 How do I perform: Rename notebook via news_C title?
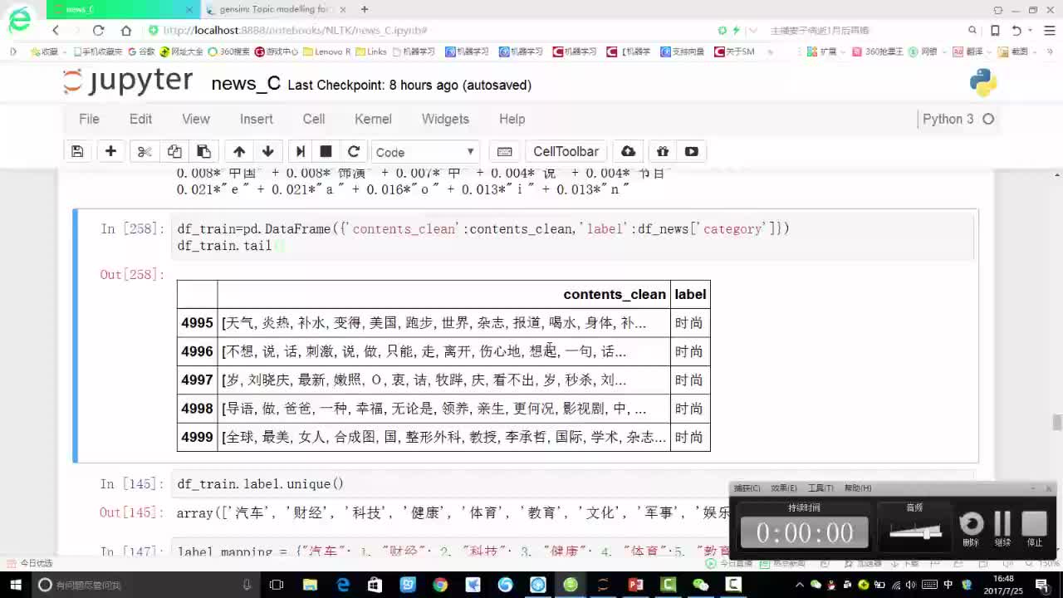pos(246,83)
